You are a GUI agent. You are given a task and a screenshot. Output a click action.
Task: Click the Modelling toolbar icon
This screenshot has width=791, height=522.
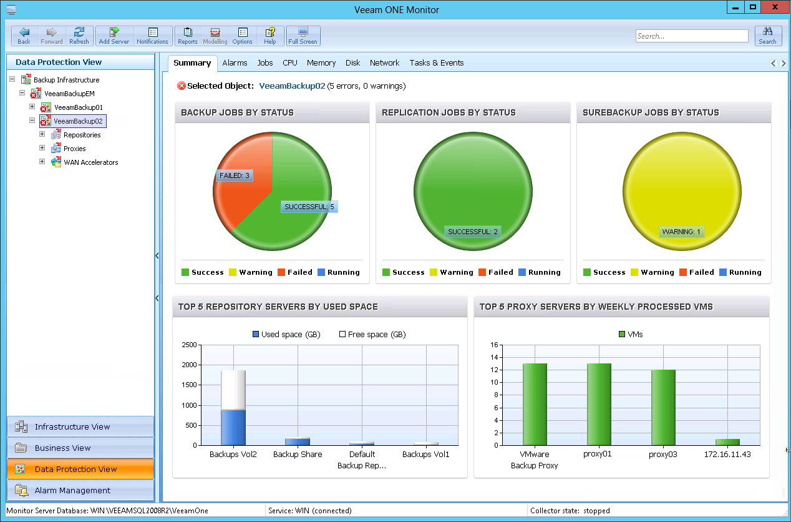coord(215,32)
